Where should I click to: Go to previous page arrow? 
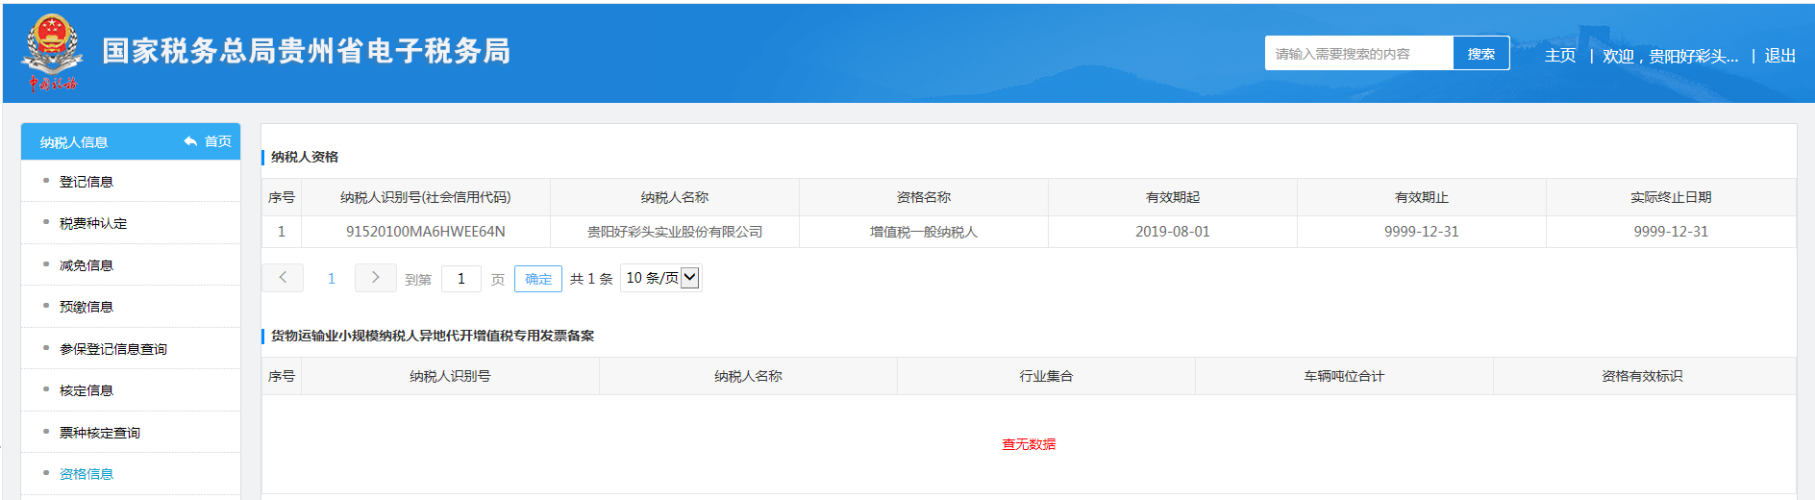(x=283, y=278)
